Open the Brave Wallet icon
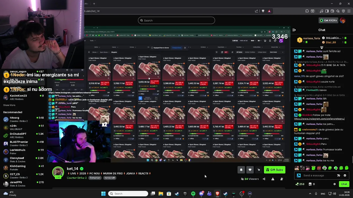Screen dimensions: 353x198 click(332, 11)
